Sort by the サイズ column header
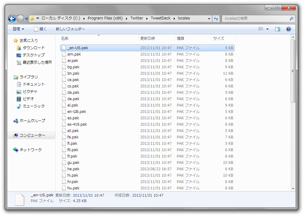Viewport: 305px width, 217px height. (223, 38)
